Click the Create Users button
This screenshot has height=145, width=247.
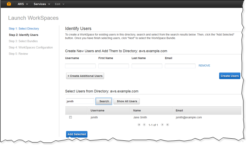point(229,76)
